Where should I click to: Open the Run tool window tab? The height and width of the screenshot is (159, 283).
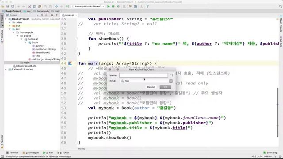(x=48, y=153)
